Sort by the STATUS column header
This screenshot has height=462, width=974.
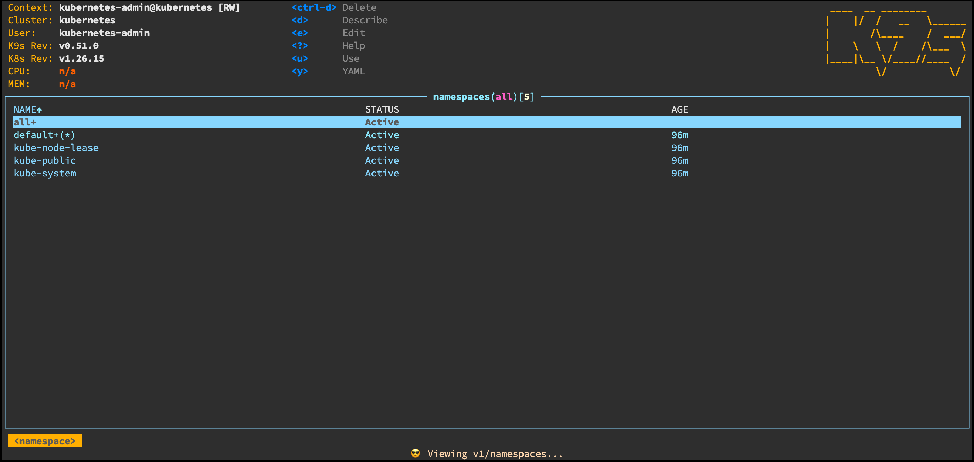point(382,109)
